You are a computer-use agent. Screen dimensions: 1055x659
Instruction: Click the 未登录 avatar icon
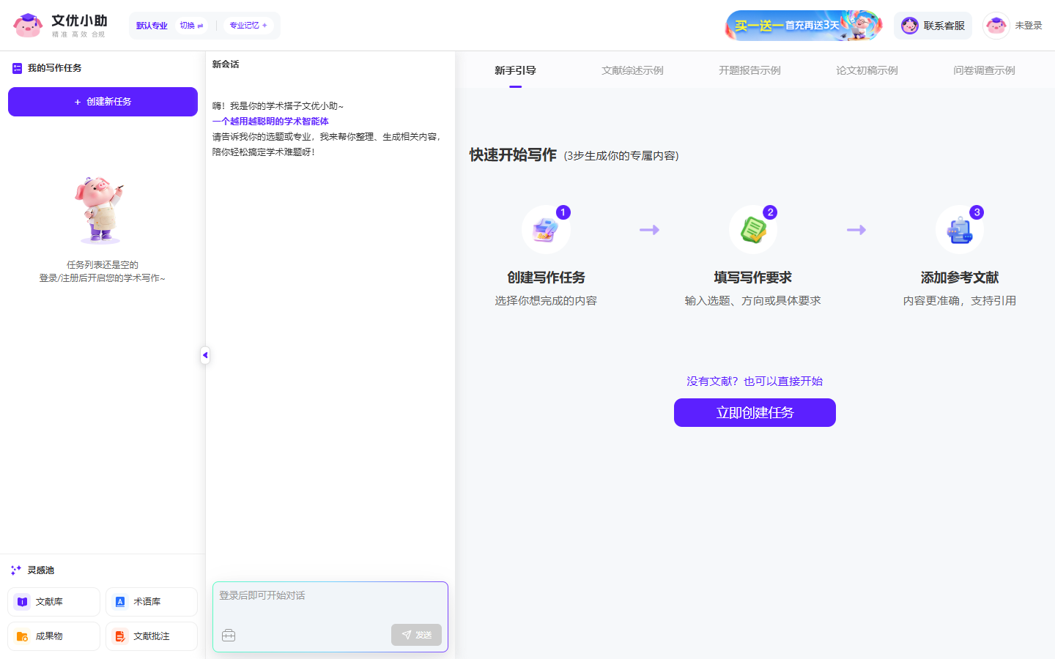coord(996,26)
